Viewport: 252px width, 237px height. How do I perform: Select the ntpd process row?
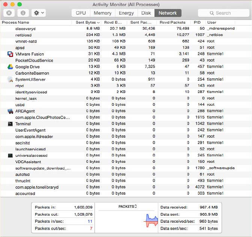click(x=126, y=85)
